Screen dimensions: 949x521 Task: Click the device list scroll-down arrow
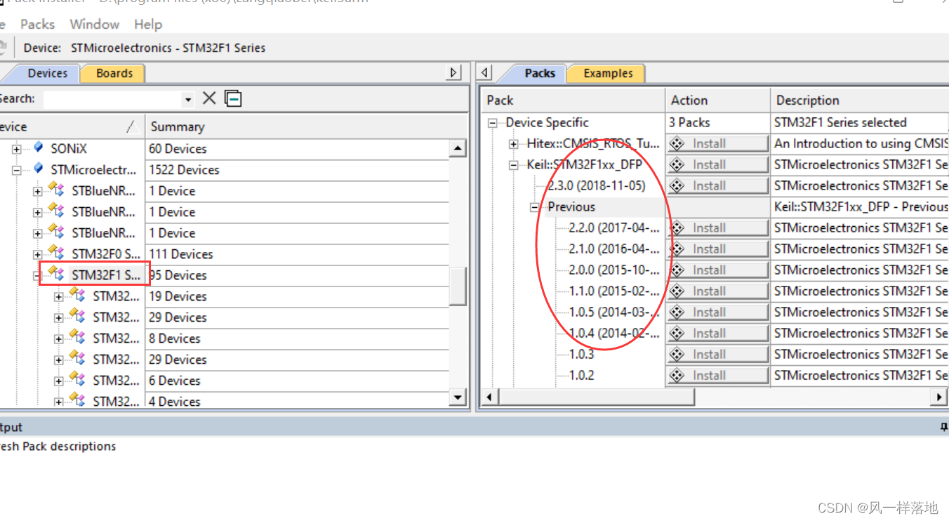point(458,397)
